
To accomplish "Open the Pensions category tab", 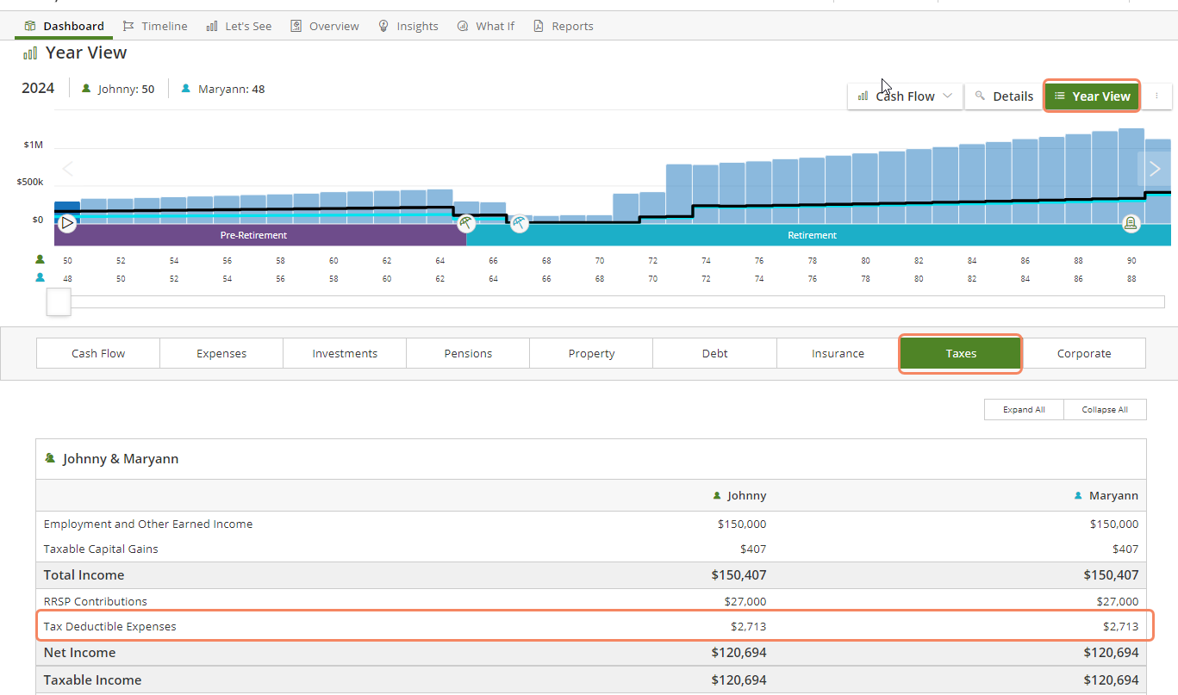I will 468,353.
